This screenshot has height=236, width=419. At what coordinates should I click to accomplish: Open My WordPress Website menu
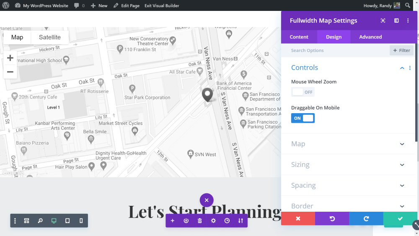point(41,5)
